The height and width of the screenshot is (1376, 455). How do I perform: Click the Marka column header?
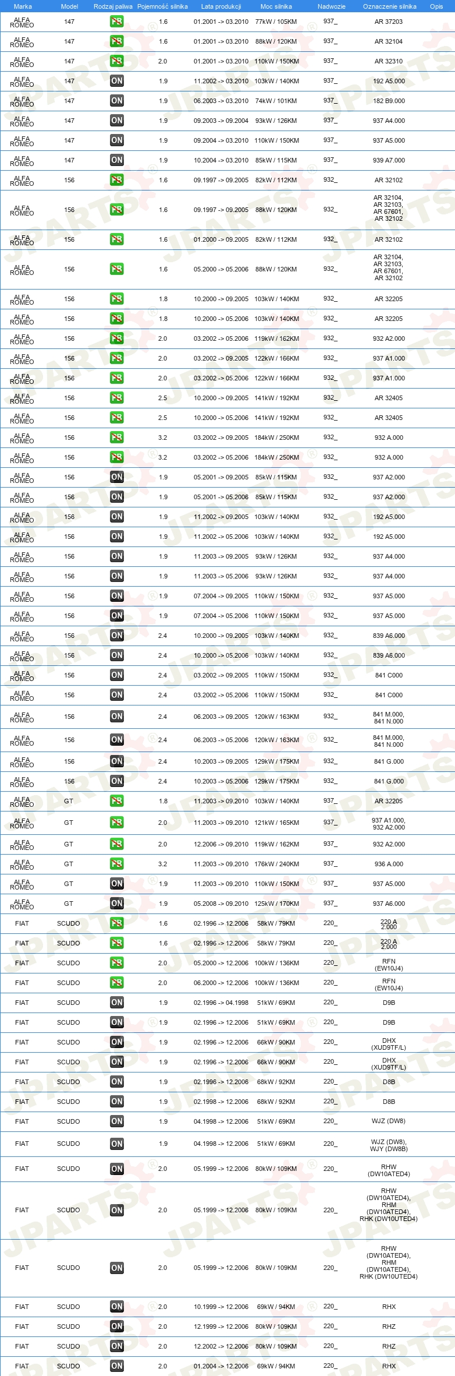(x=23, y=6)
